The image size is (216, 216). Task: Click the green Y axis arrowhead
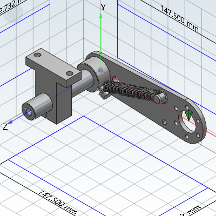point(101,16)
